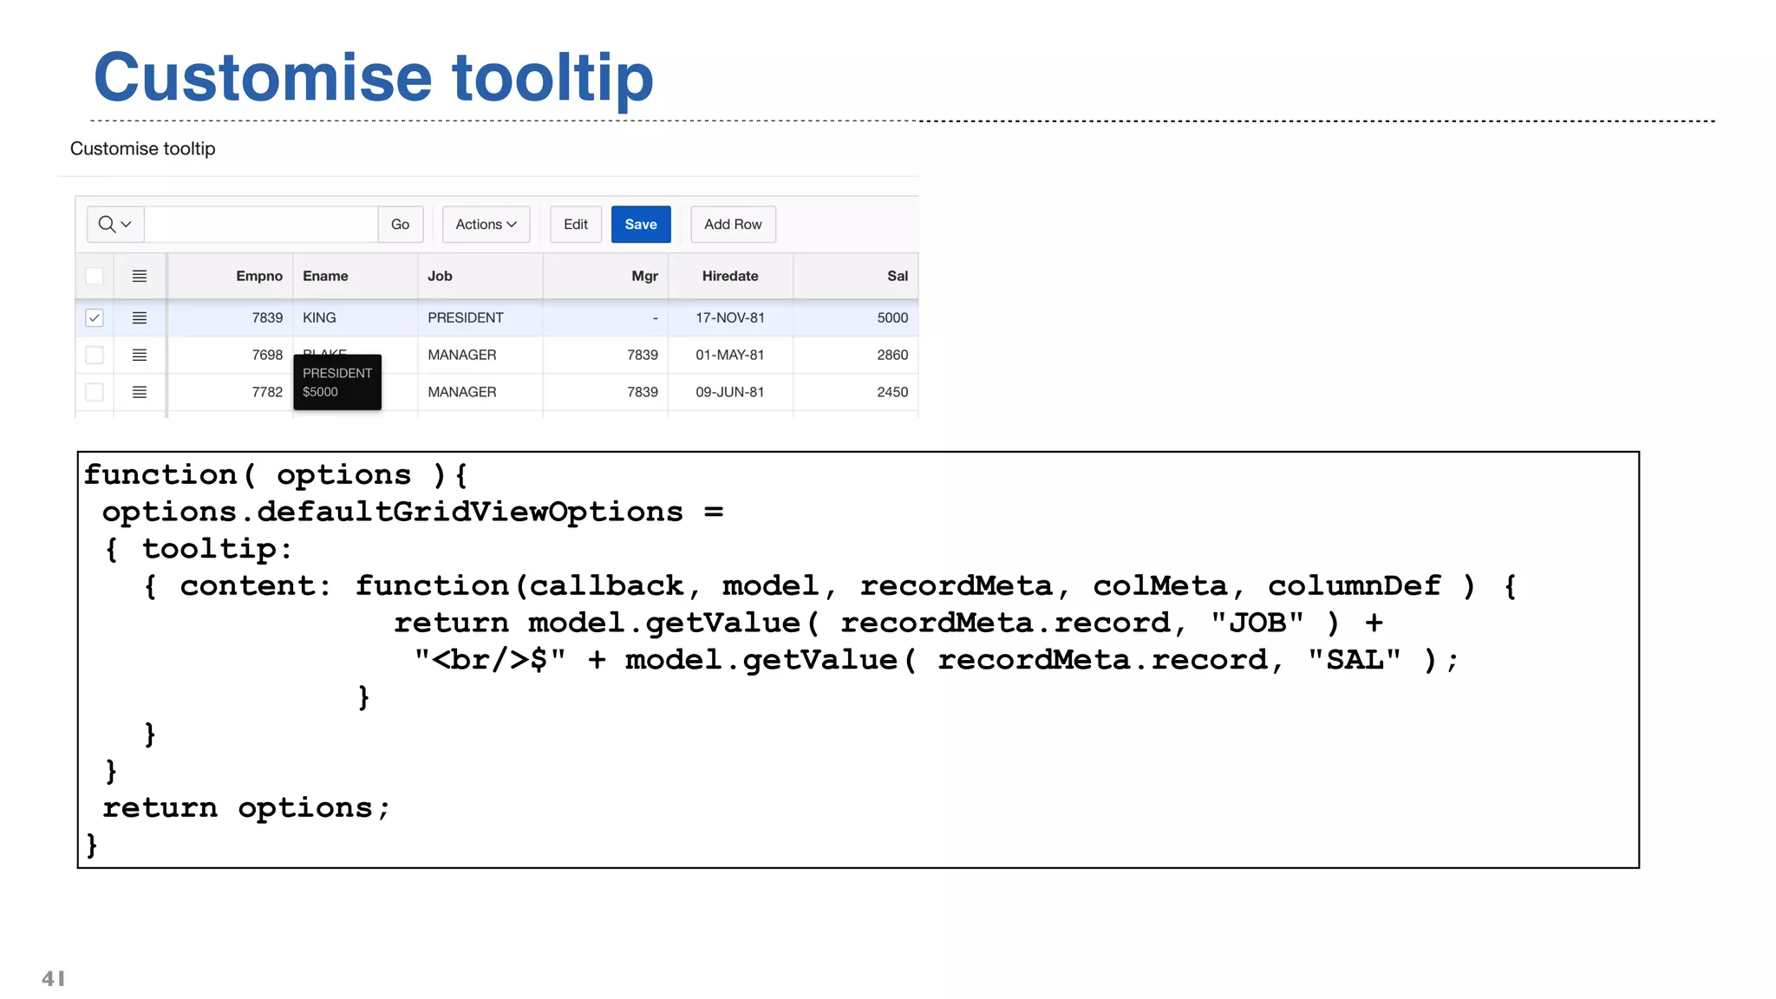
Task: Open the search column selector magnifier
Action: (115, 224)
